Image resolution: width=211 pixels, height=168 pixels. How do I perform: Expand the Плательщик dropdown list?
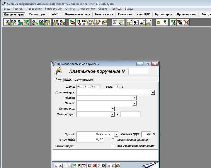pos(153,92)
